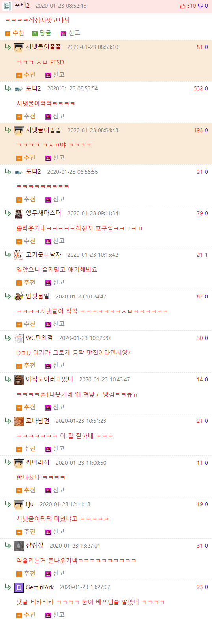The image size is (212, 621).
Task: Report the comment by 짜바라끼
Action: point(55,490)
